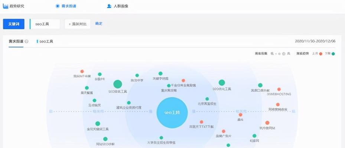The image size is (345, 148).
Task: Click the keyword input field containing 'oa'
Action: tap(45, 24)
